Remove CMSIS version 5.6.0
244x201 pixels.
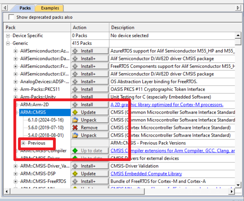pyautogui.click(x=90, y=128)
